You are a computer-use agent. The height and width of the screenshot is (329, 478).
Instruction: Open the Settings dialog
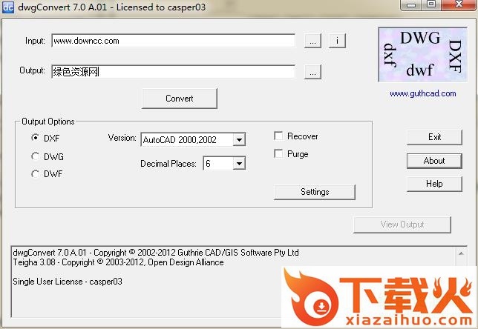tap(315, 192)
